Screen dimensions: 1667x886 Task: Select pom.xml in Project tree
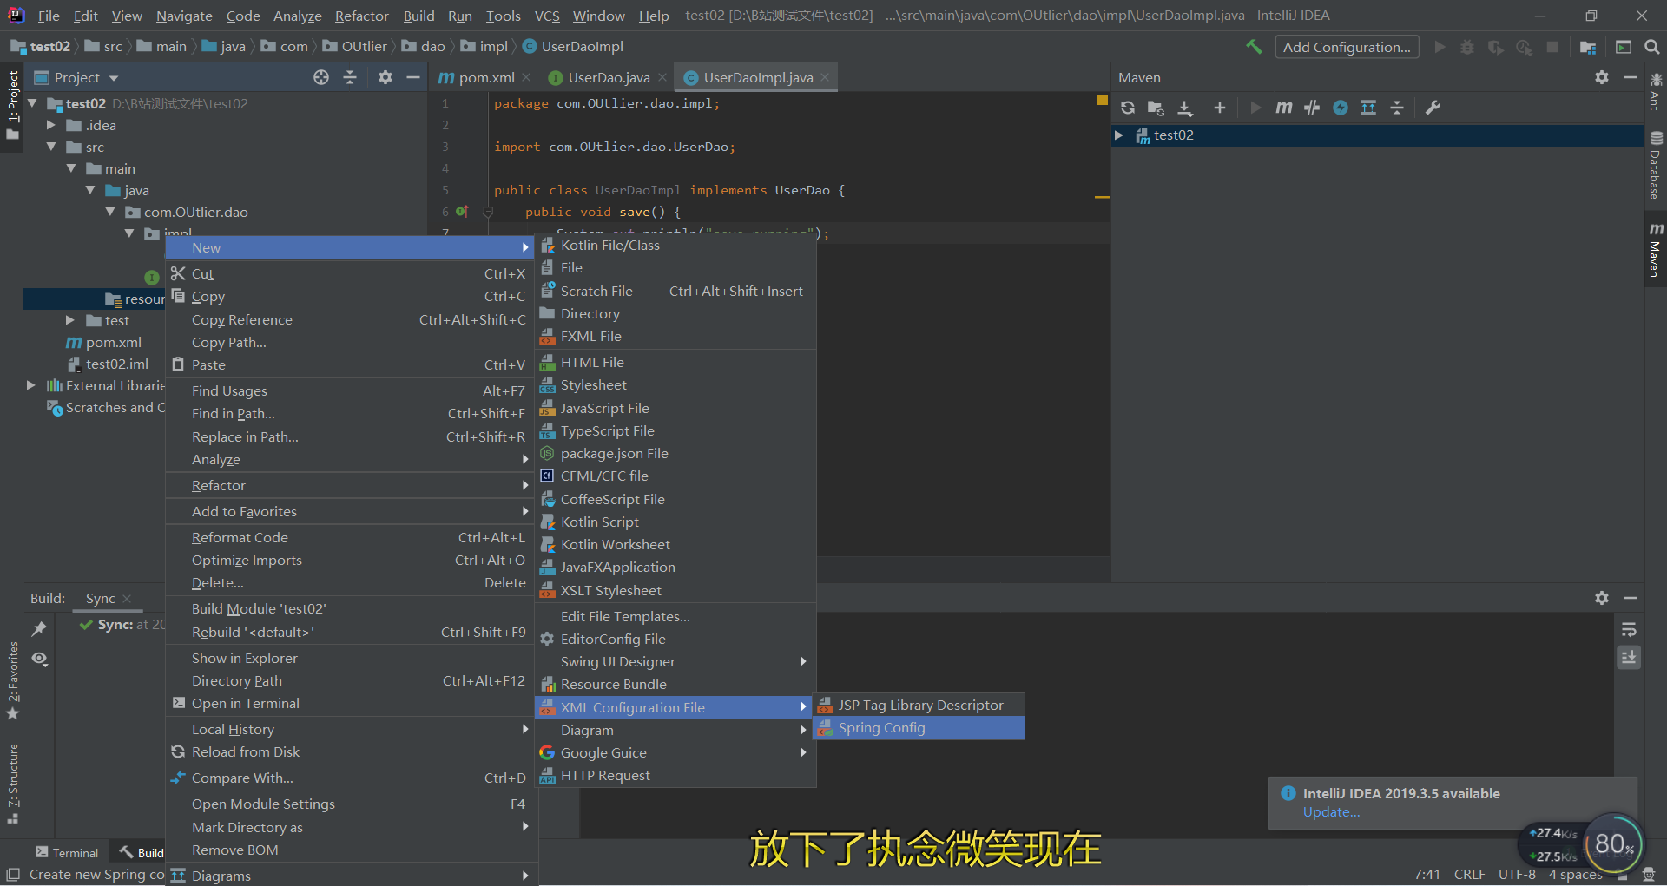click(x=113, y=342)
